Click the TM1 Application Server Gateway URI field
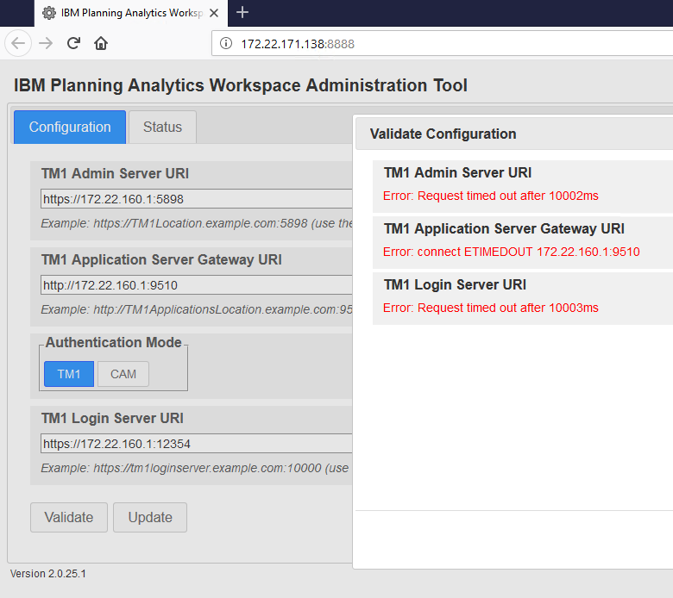673x598 pixels. point(197,285)
